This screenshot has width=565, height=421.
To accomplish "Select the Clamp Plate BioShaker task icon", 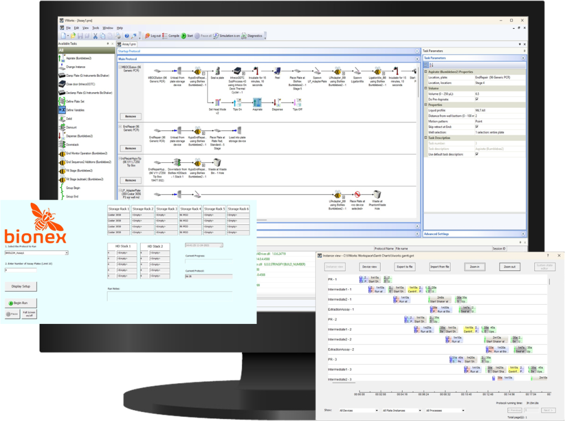I will tap(62, 76).
